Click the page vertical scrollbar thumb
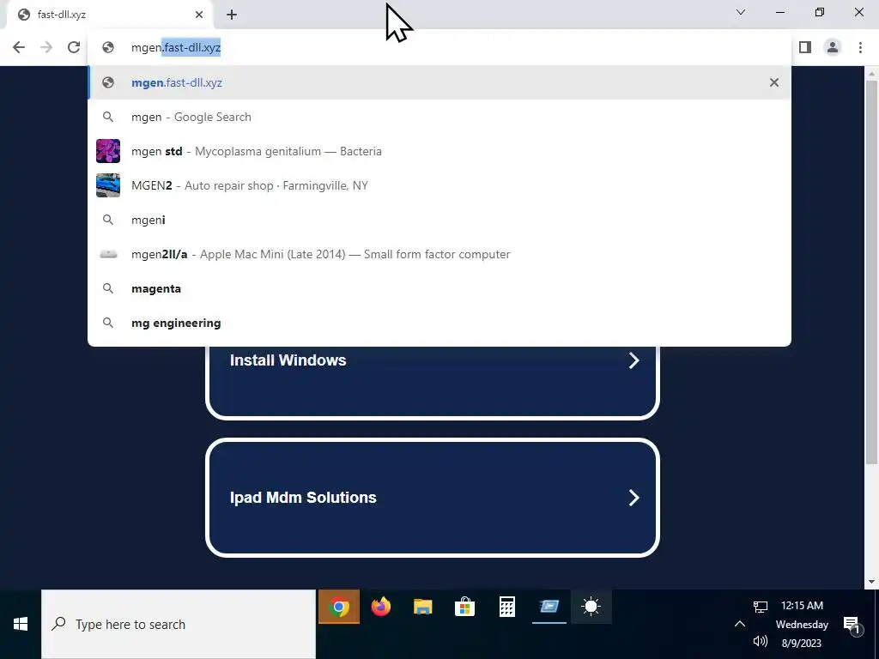The width and height of the screenshot is (879, 659). click(x=871, y=272)
